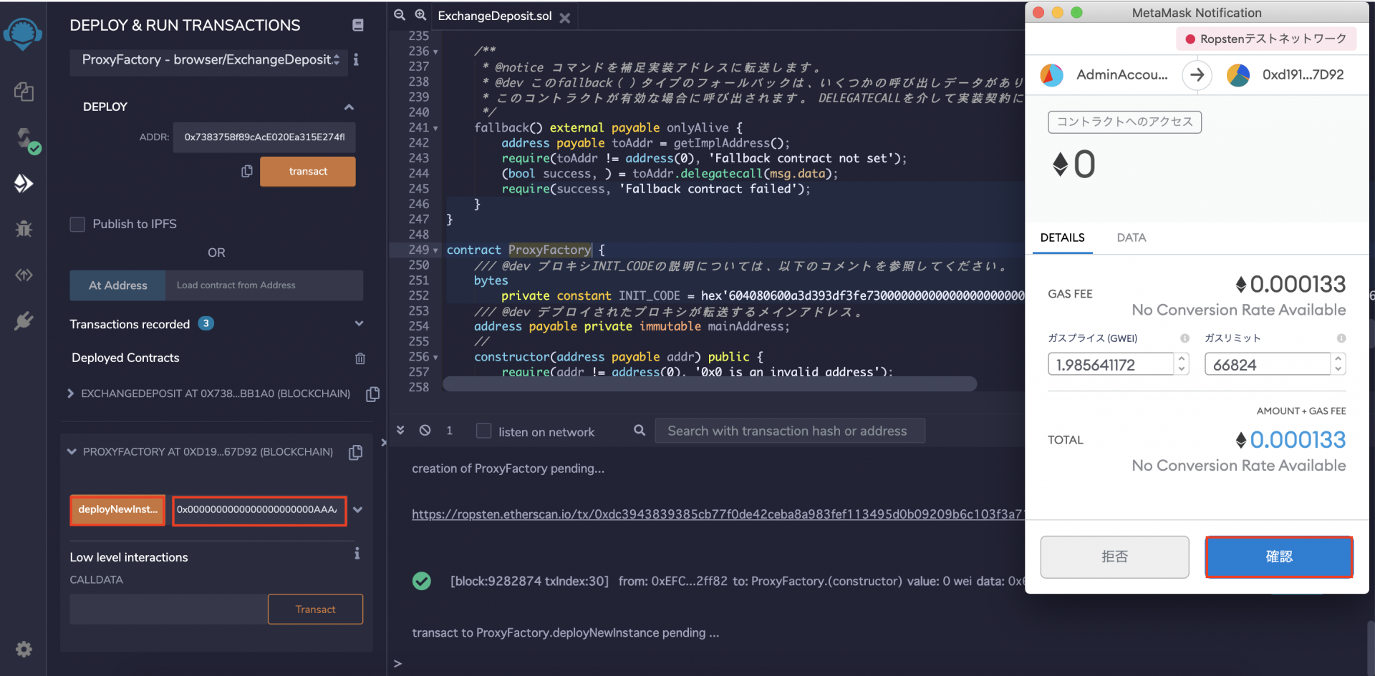
Task: Click Low level interactions info icon
Action: pos(357,554)
